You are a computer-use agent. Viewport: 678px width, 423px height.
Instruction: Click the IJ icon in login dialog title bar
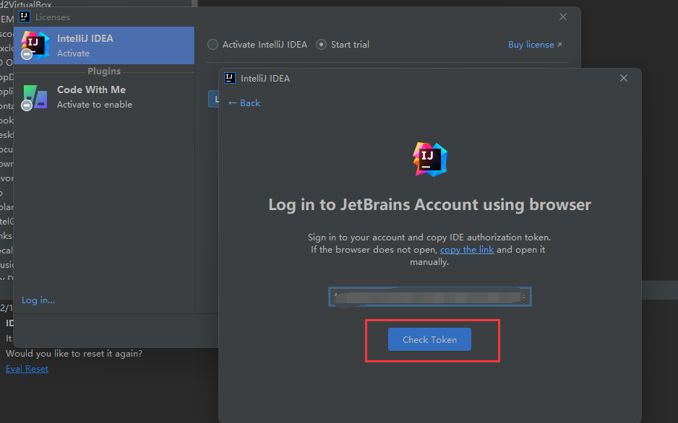pyautogui.click(x=230, y=78)
